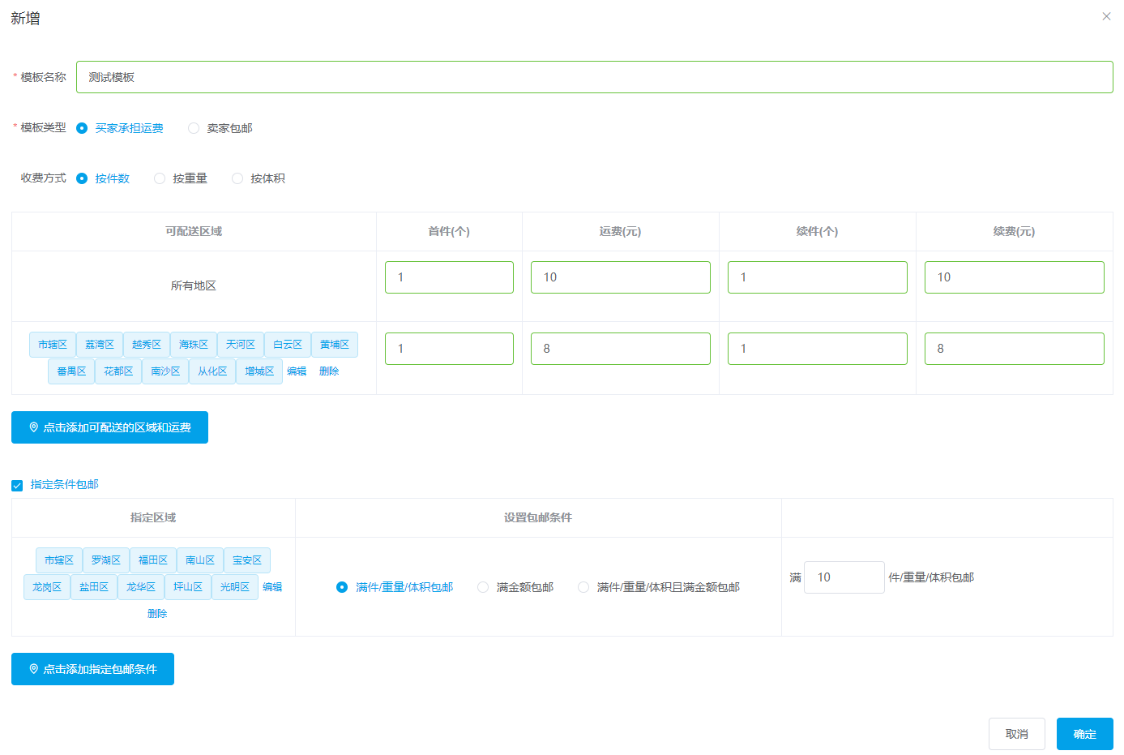Select 满金额包邮 radio option

[483, 587]
